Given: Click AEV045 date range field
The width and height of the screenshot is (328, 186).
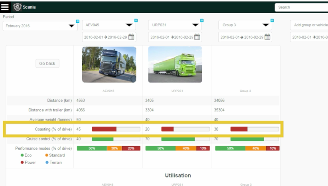Looking at the screenshot, I should 109,37.
